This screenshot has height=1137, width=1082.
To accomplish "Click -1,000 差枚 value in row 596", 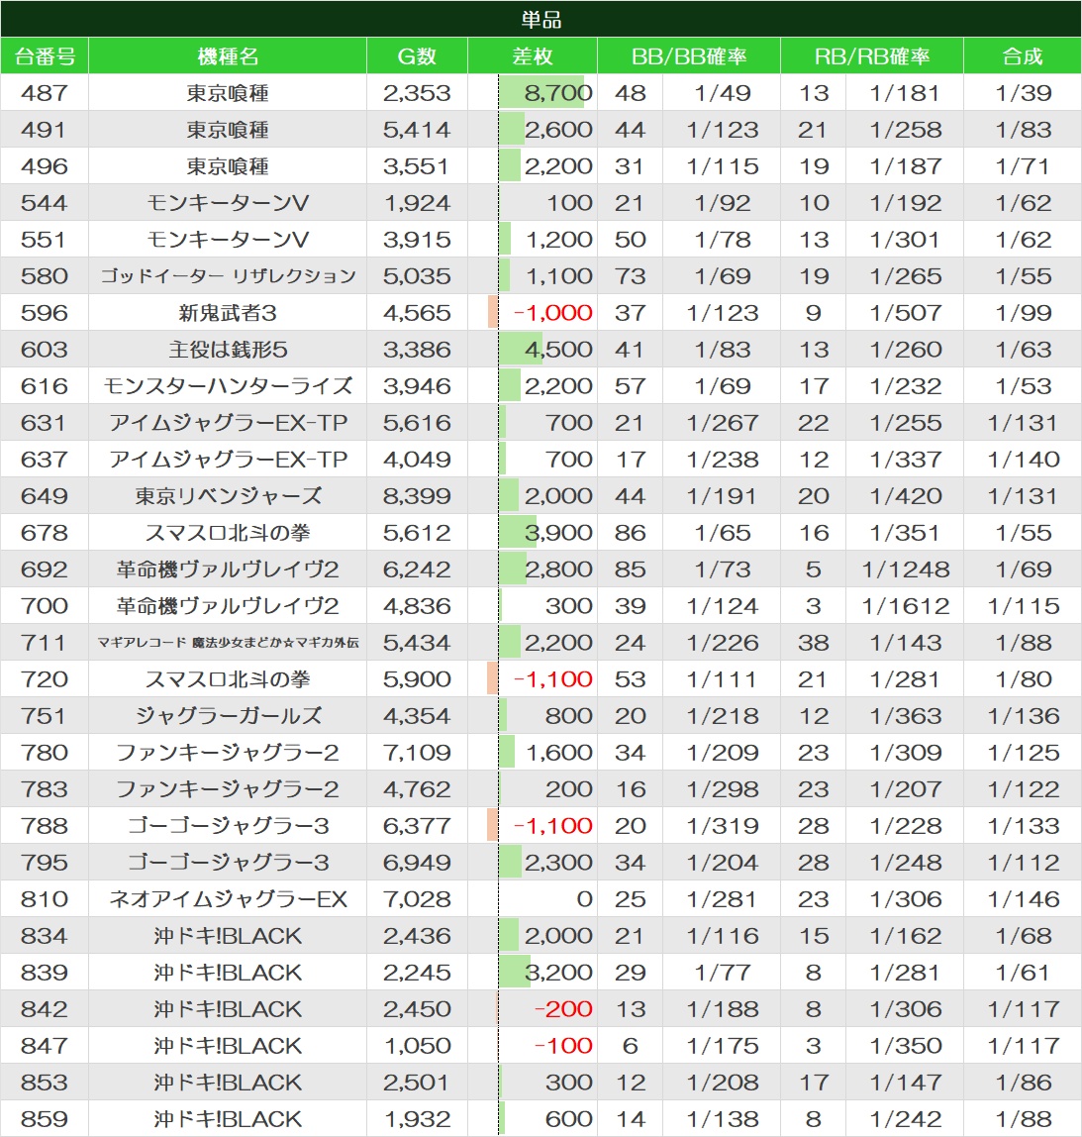I will (x=553, y=313).
